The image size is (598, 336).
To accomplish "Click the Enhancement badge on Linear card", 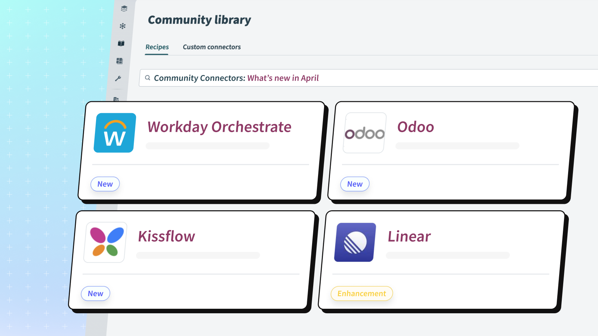I will tap(361, 293).
